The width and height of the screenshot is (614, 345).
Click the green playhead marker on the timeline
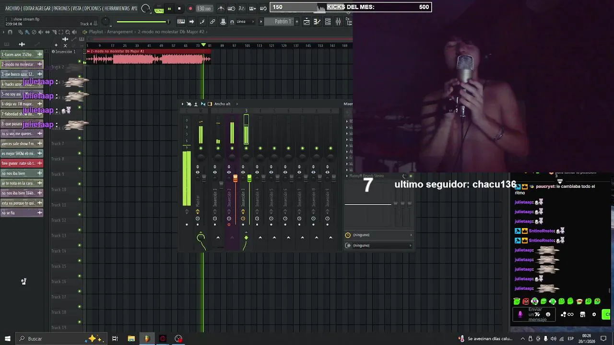204,45
